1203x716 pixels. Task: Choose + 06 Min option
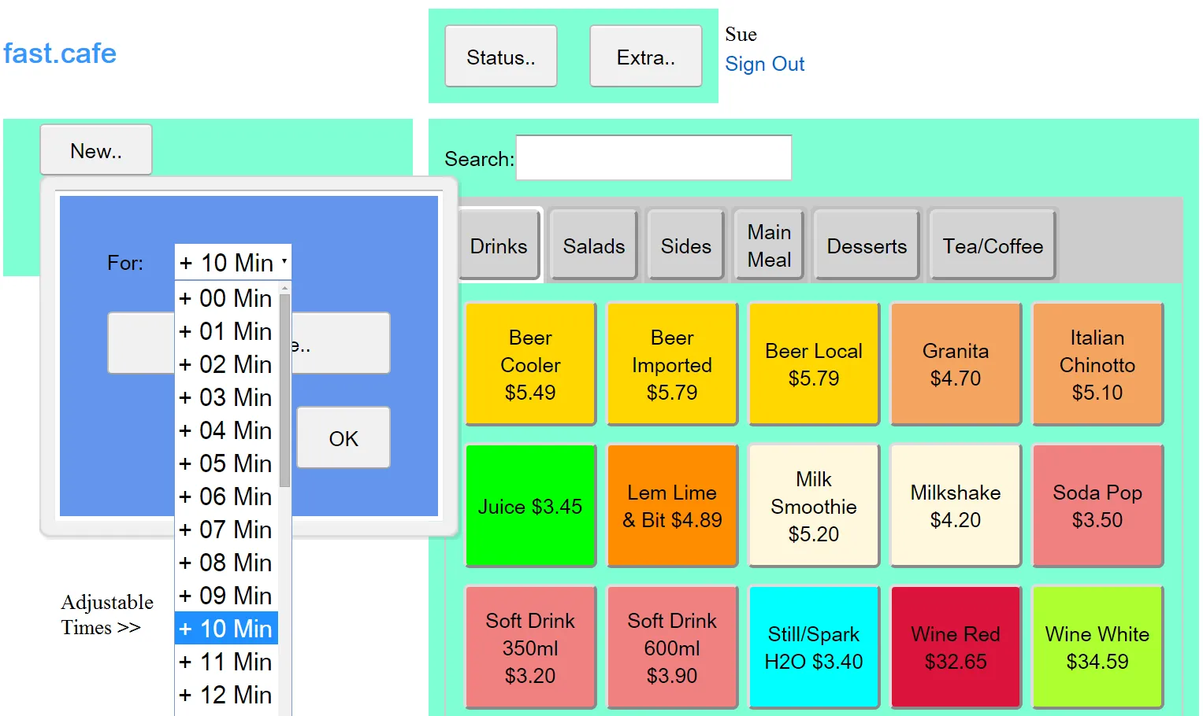click(226, 496)
